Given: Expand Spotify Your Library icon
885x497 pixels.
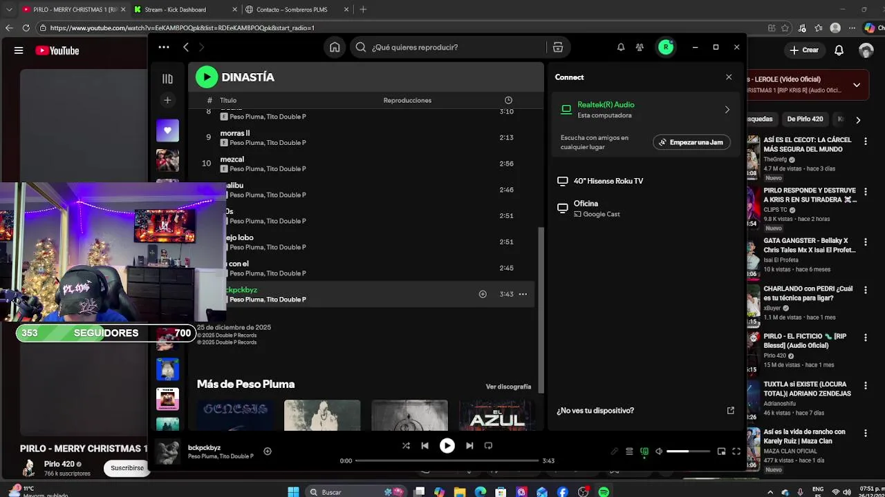Looking at the screenshot, I should tap(167, 79).
